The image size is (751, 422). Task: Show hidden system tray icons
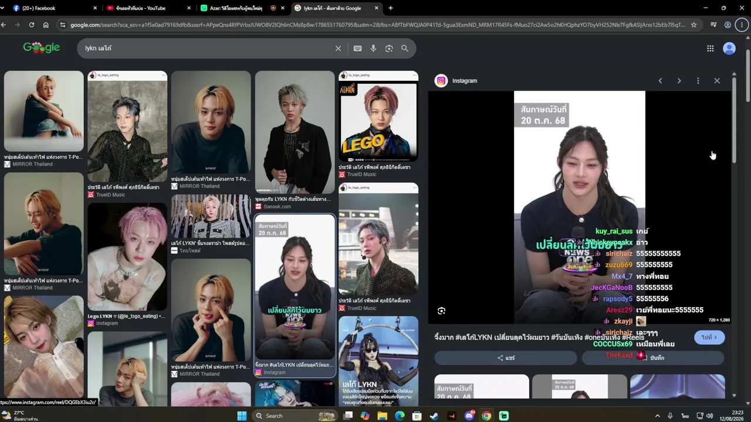pos(657,416)
